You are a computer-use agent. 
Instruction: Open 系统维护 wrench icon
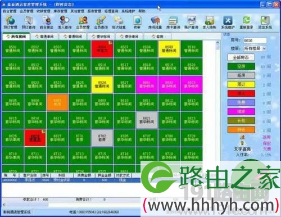(x=228, y=22)
